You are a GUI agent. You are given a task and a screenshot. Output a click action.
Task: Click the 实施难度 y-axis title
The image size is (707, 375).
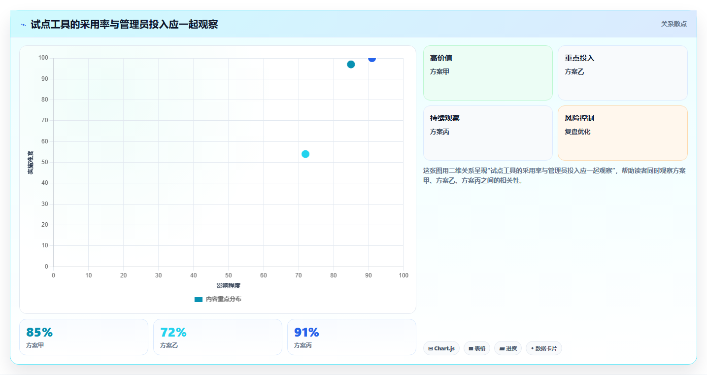click(31, 163)
